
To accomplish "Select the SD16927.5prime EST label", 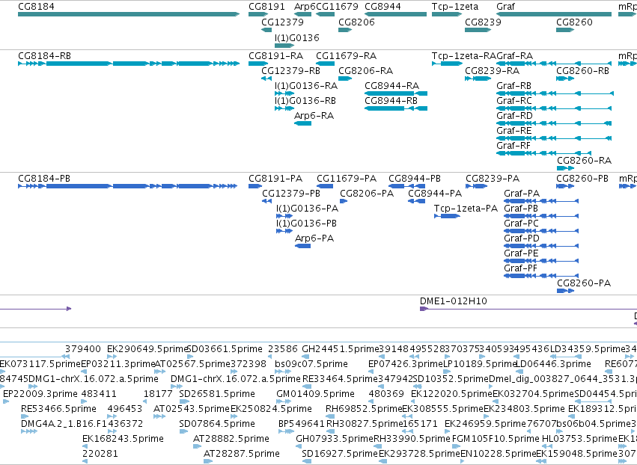I will (x=340, y=454).
